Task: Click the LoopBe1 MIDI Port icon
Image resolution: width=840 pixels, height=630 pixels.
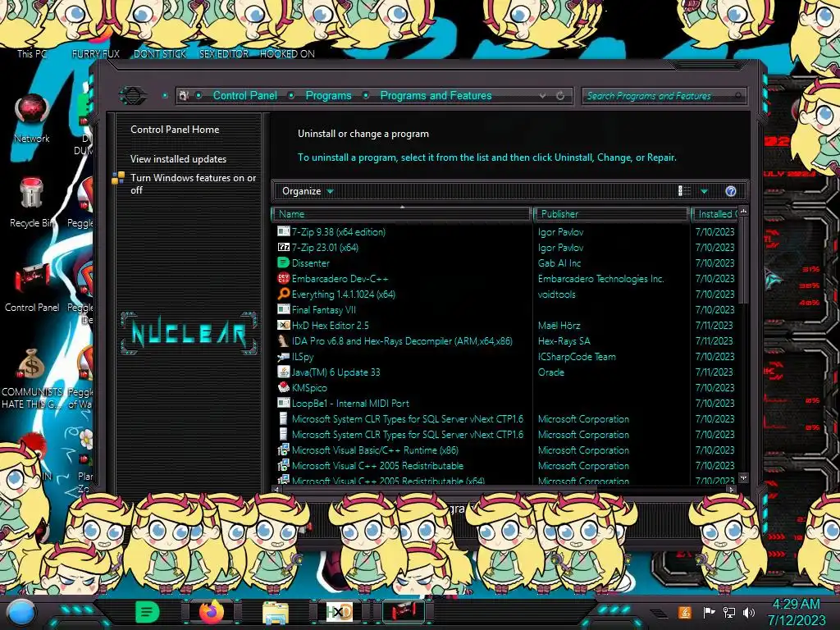Action: (283, 403)
